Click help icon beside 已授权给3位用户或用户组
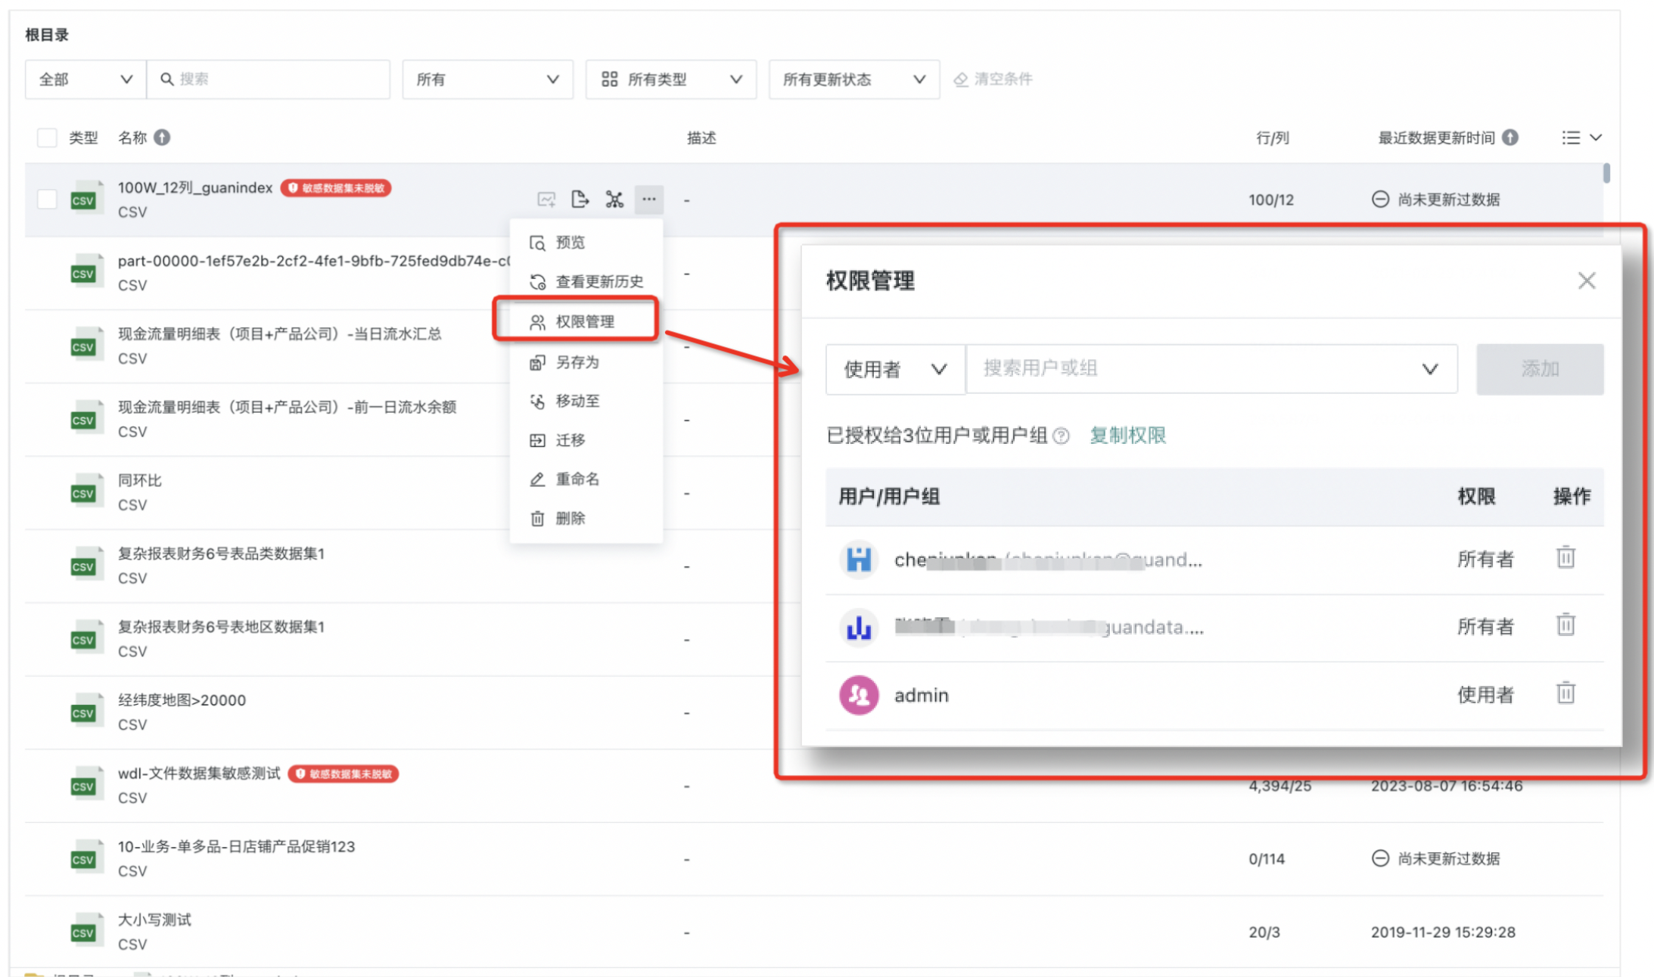This screenshot has width=1654, height=977. point(1061,436)
